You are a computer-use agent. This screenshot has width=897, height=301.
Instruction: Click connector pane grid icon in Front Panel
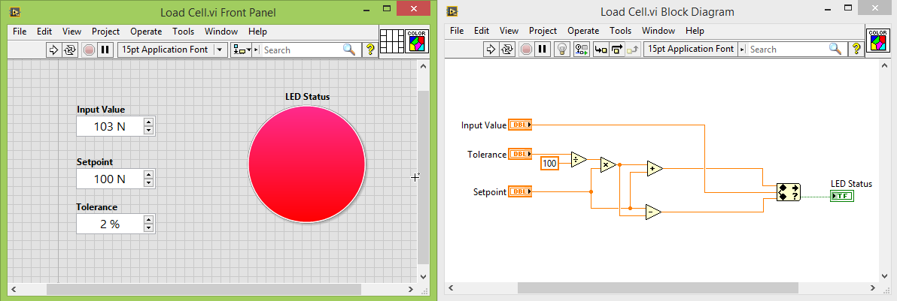pyautogui.click(x=391, y=41)
